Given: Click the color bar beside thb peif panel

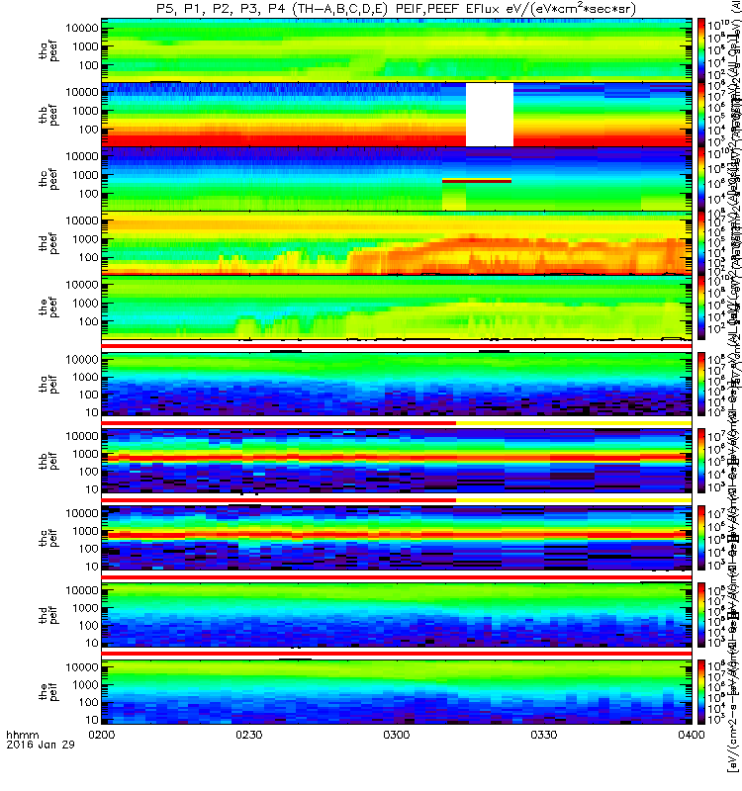Looking at the screenshot, I should point(701,461).
